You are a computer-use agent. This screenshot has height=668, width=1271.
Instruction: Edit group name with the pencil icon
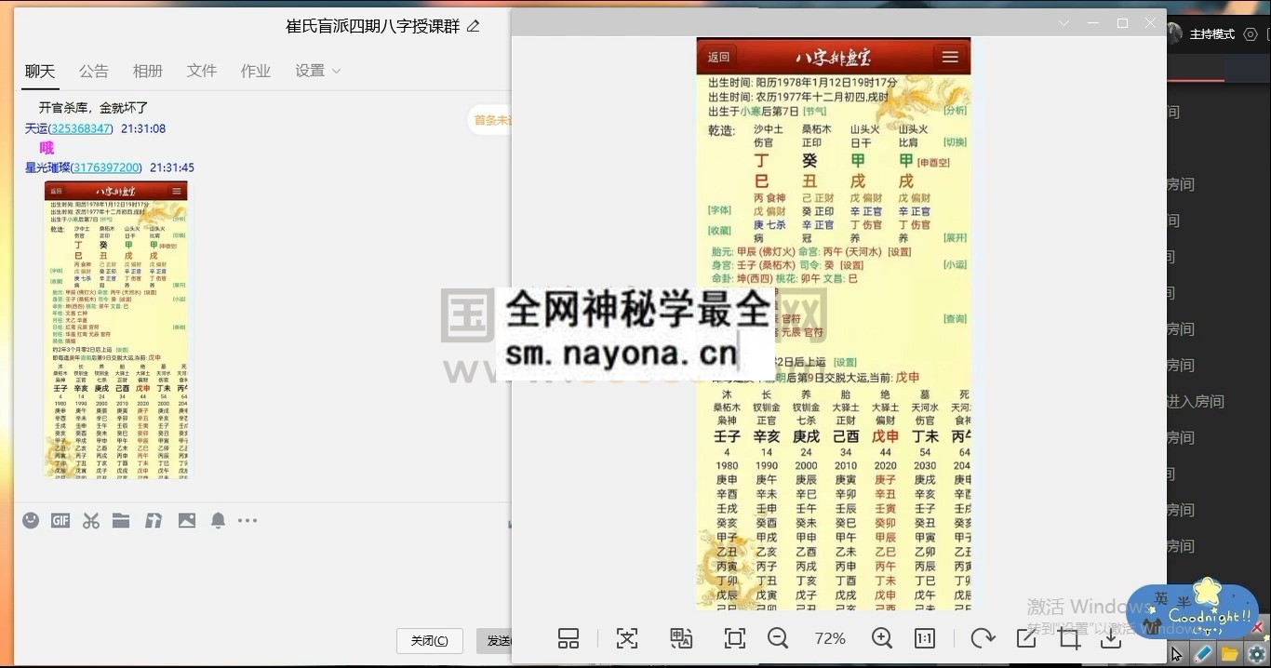(x=474, y=26)
